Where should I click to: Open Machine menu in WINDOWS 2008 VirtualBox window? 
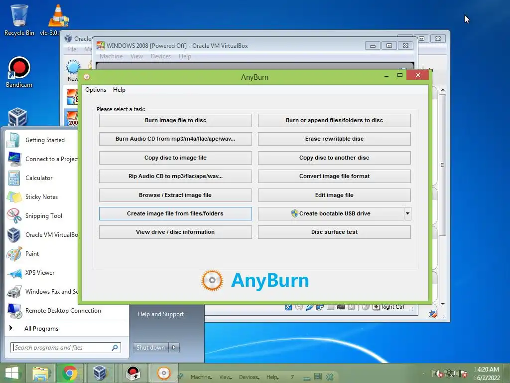point(111,56)
